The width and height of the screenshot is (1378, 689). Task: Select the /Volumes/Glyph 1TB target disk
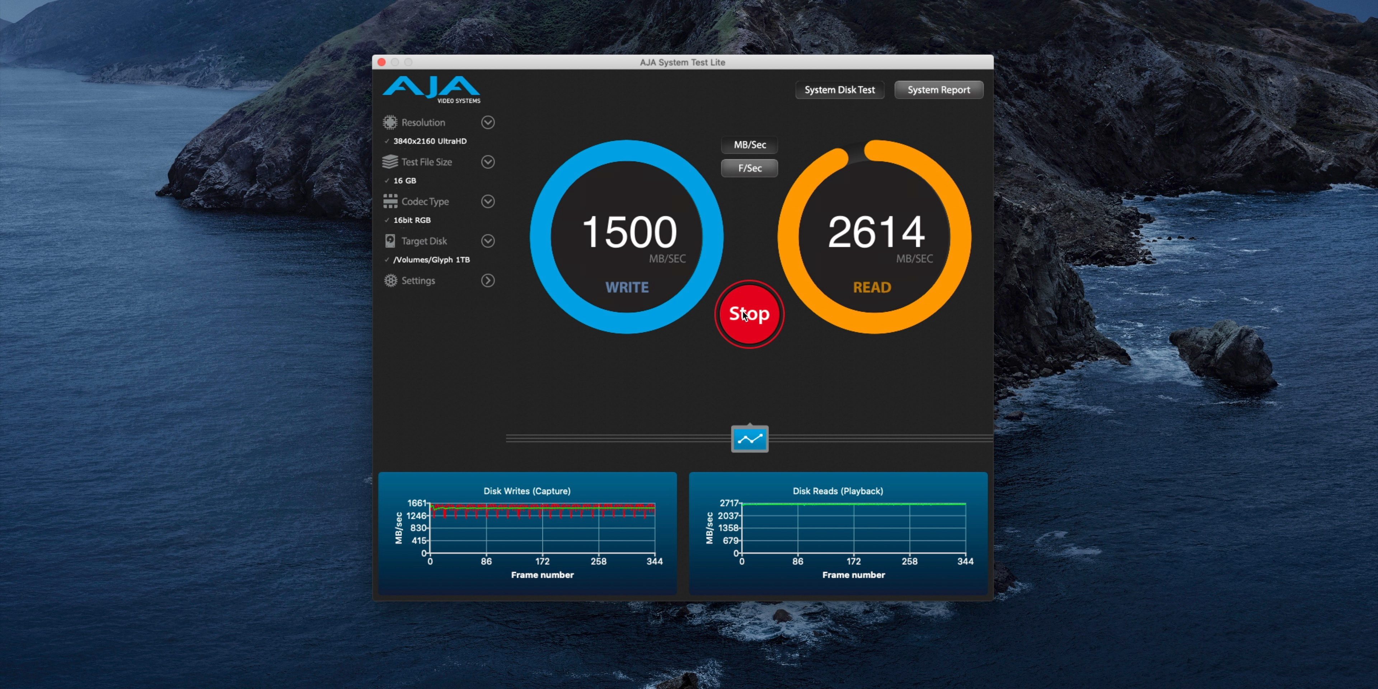(431, 260)
